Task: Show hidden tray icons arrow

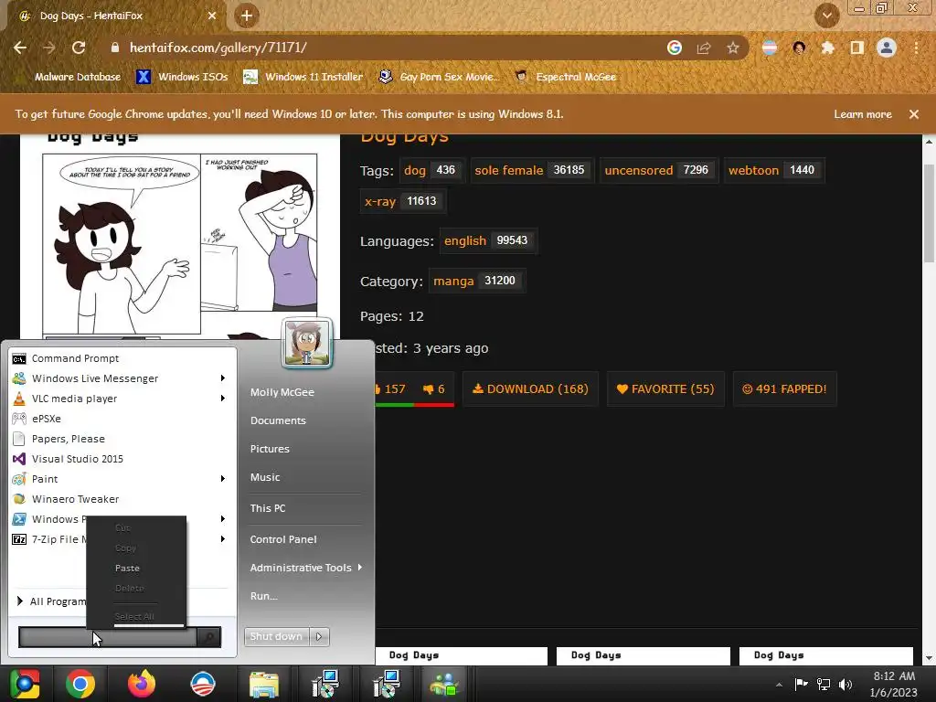Action: pyautogui.click(x=779, y=685)
